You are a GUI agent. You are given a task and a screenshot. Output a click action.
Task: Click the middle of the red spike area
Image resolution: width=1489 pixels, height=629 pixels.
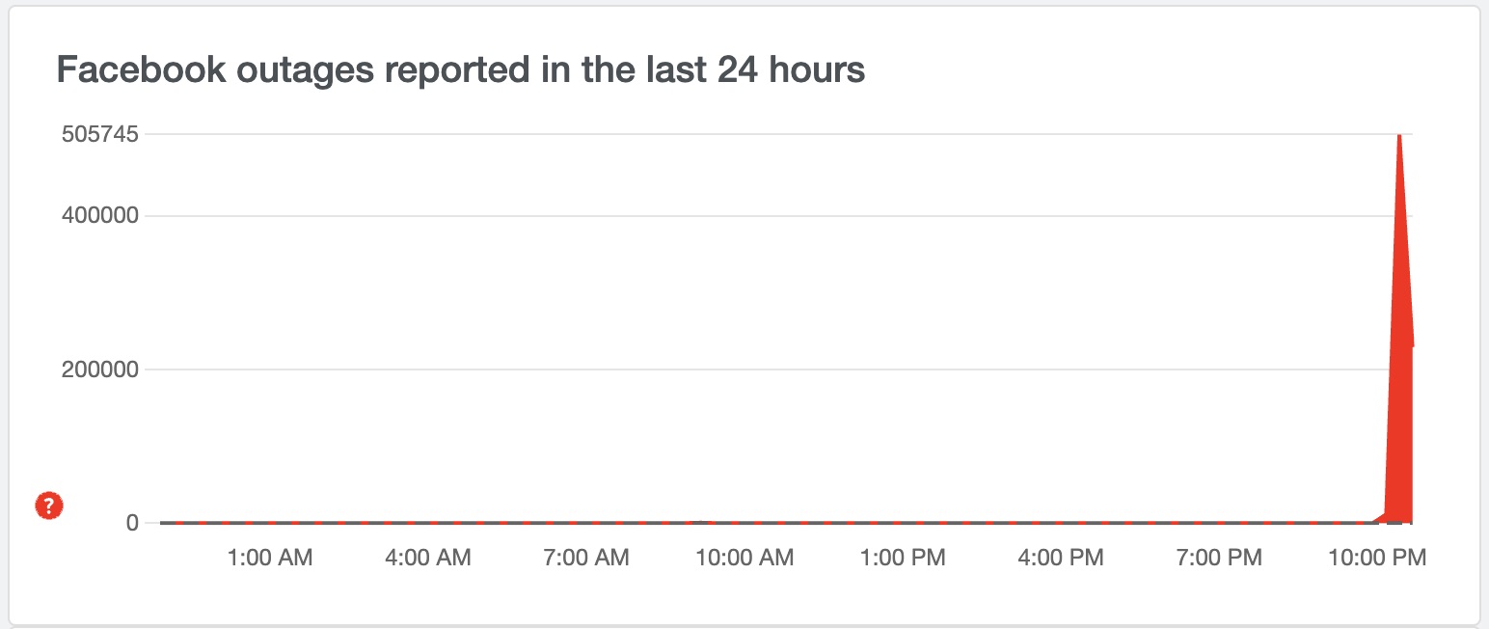(x=1399, y=386)
